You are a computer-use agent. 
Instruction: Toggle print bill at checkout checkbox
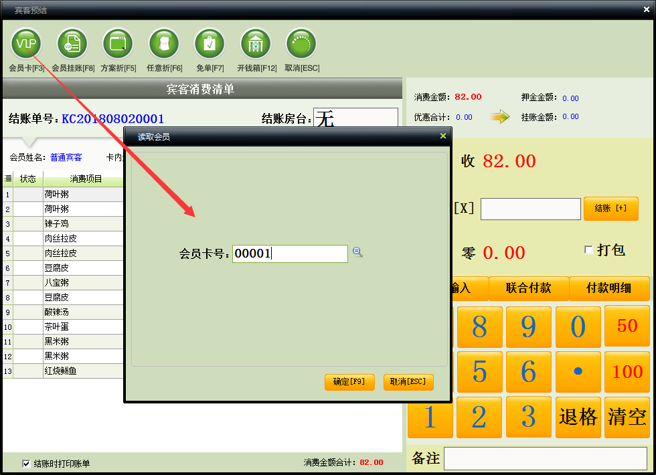click(26, 464)
